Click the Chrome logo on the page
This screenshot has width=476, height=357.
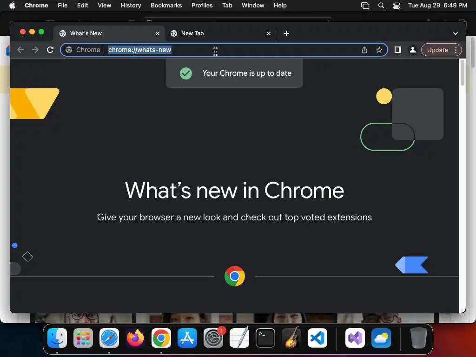235,276
